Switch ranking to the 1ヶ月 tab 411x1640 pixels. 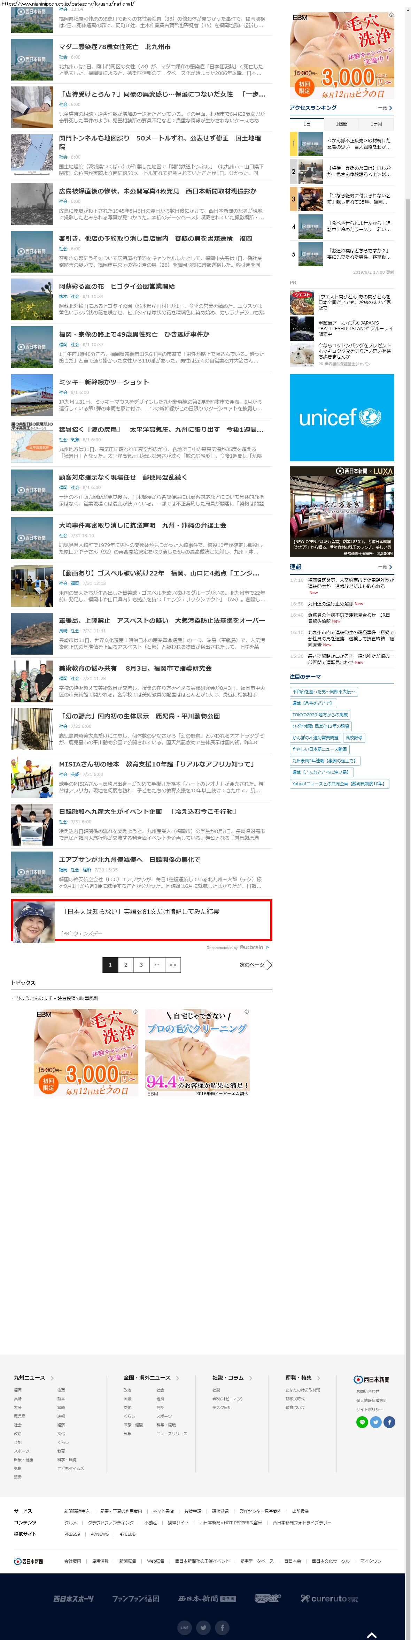click(x=376, y=124)
